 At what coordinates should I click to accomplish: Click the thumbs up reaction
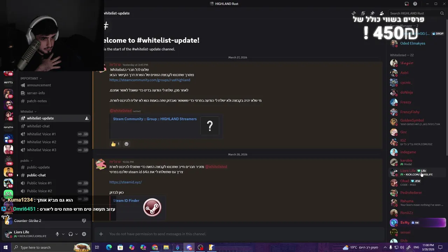[x=115, y=144]
